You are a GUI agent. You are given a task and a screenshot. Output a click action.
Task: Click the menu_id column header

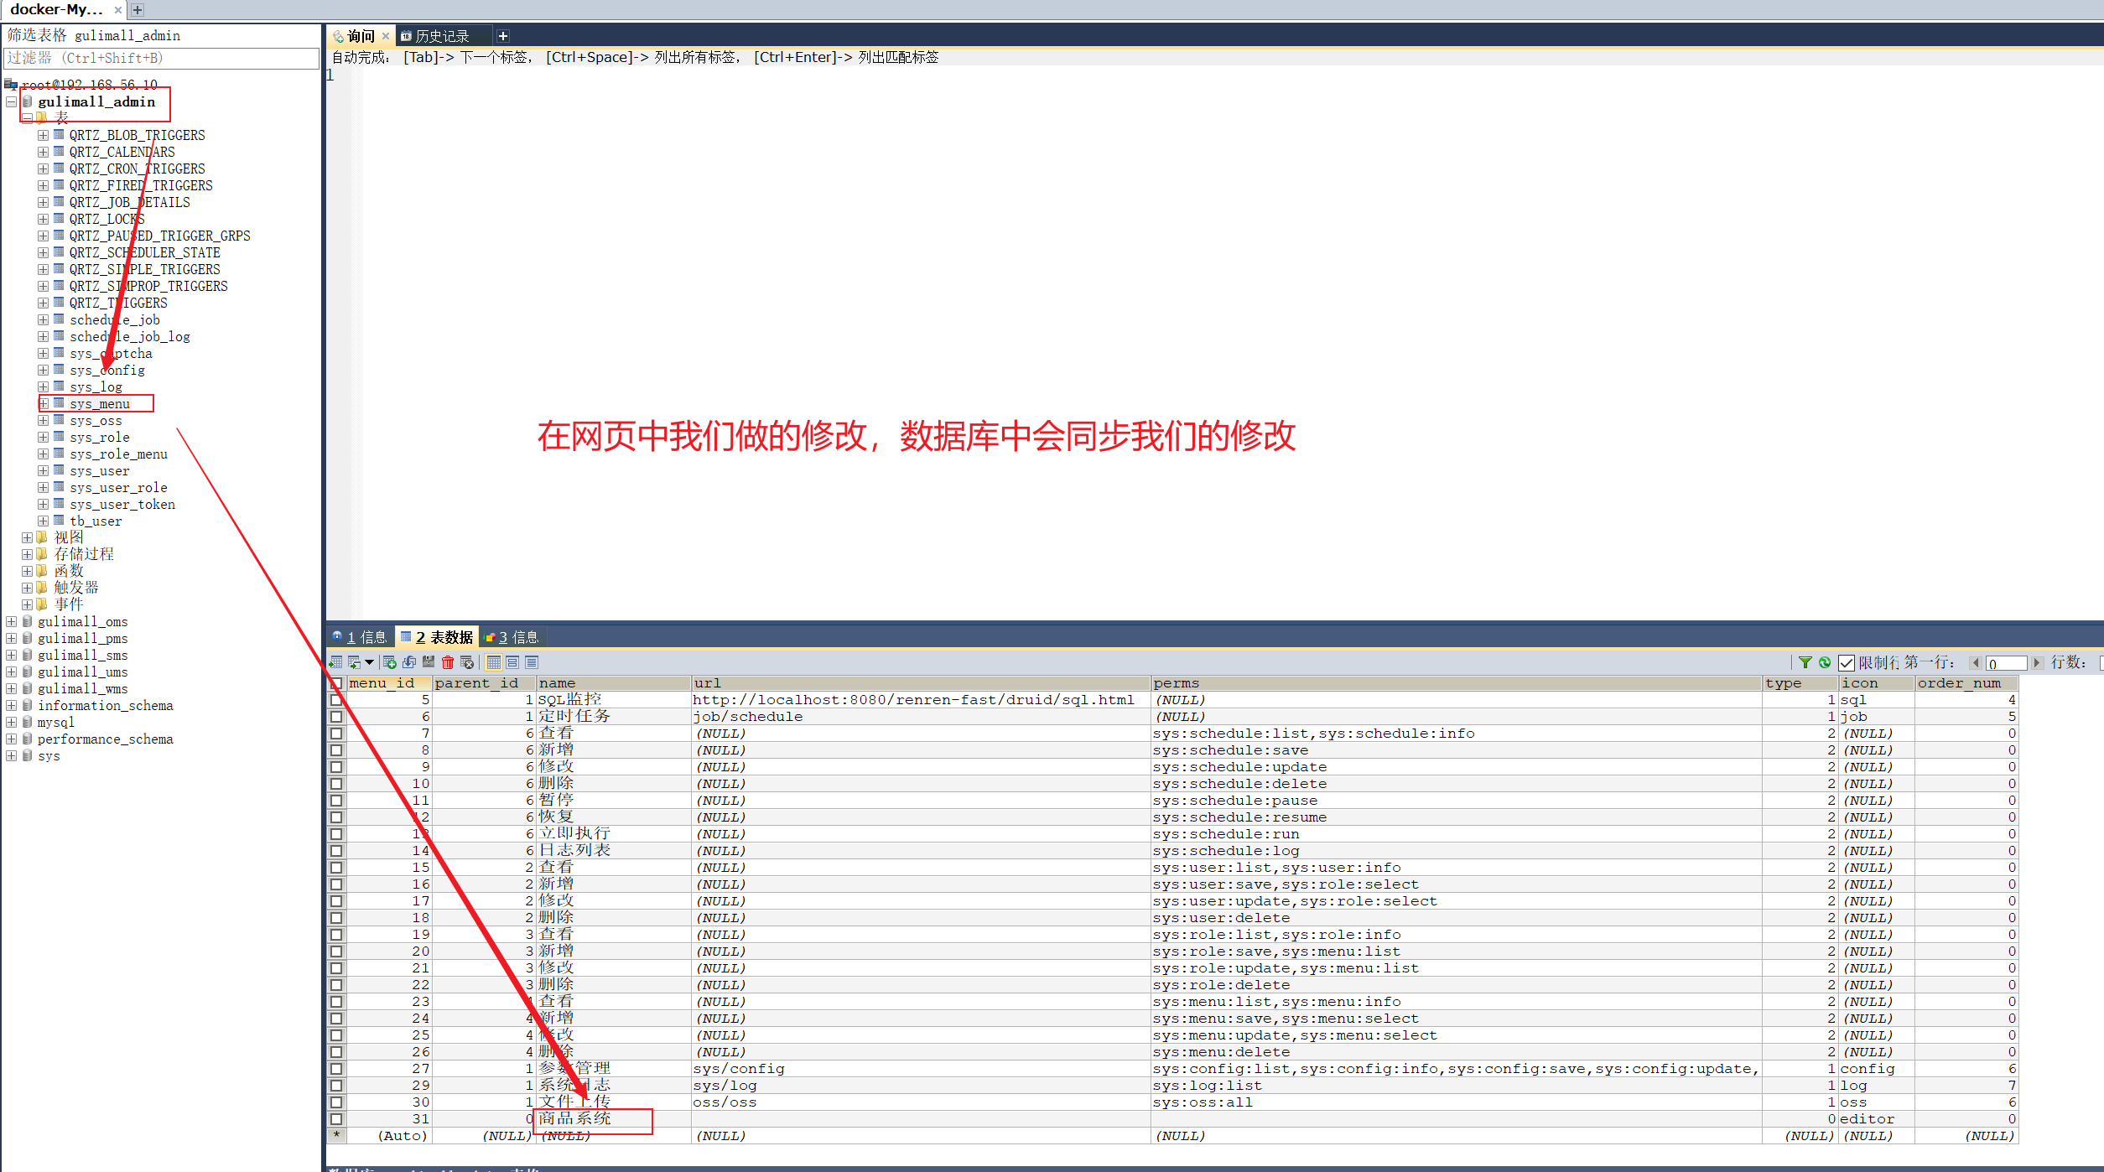pos(382,683)
